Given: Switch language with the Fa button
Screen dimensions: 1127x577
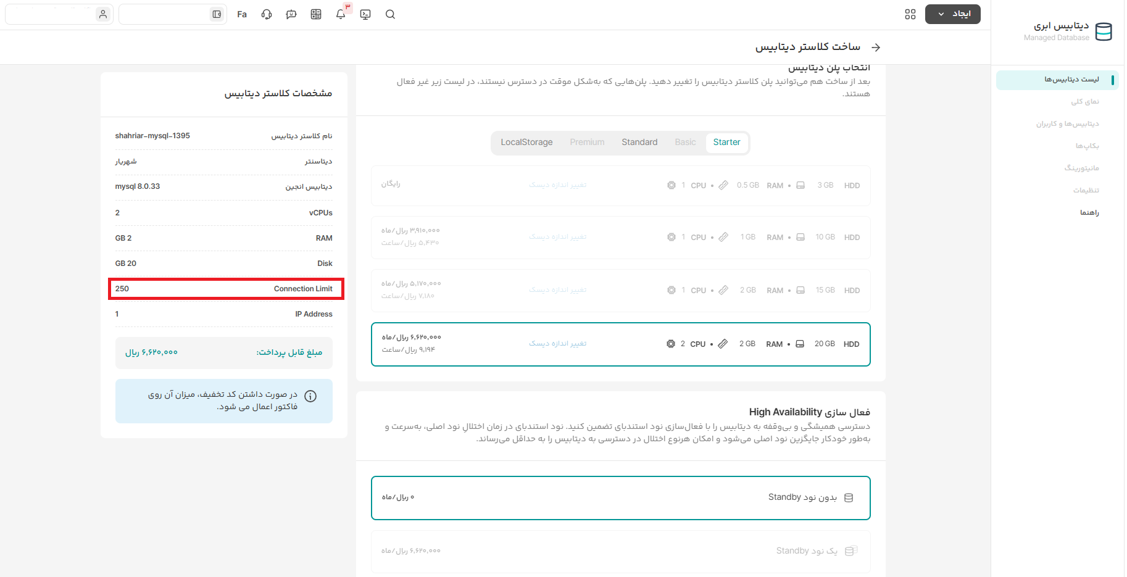Looking at the screenshot, I should (242, 14).
